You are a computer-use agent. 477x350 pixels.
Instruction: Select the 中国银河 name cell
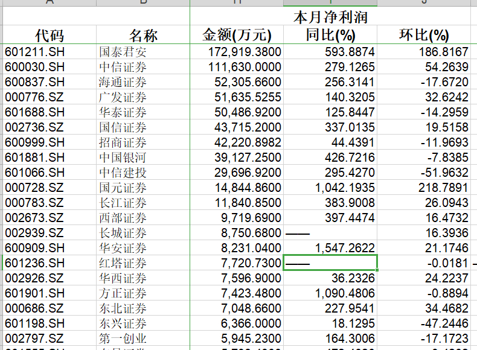[x=143, y=157]
